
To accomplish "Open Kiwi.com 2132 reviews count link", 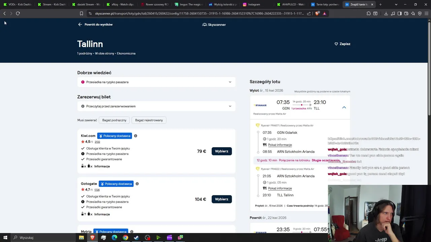I will pyautogui.click(x=97, y=142).
